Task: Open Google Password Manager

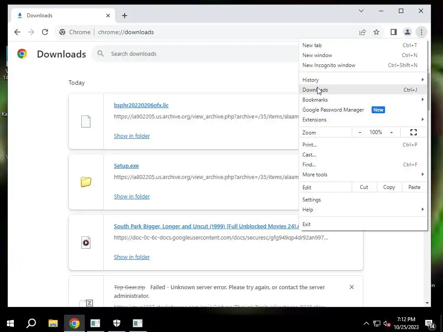Action: tap(363, 110)
